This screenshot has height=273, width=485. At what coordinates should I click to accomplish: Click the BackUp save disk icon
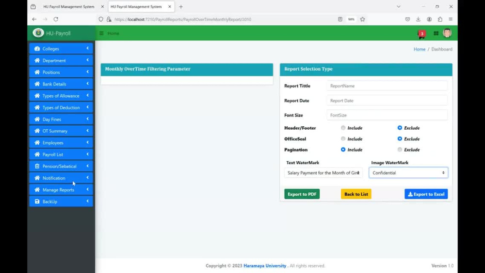coord(37,202)
